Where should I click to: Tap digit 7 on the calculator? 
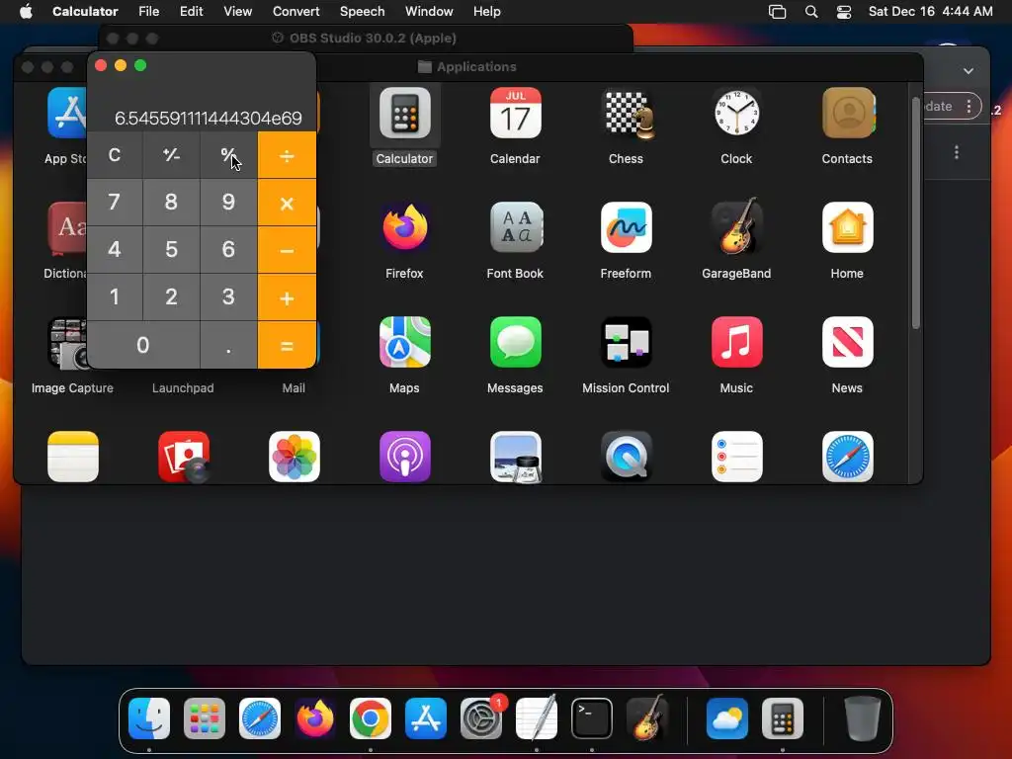pos(115,203)
